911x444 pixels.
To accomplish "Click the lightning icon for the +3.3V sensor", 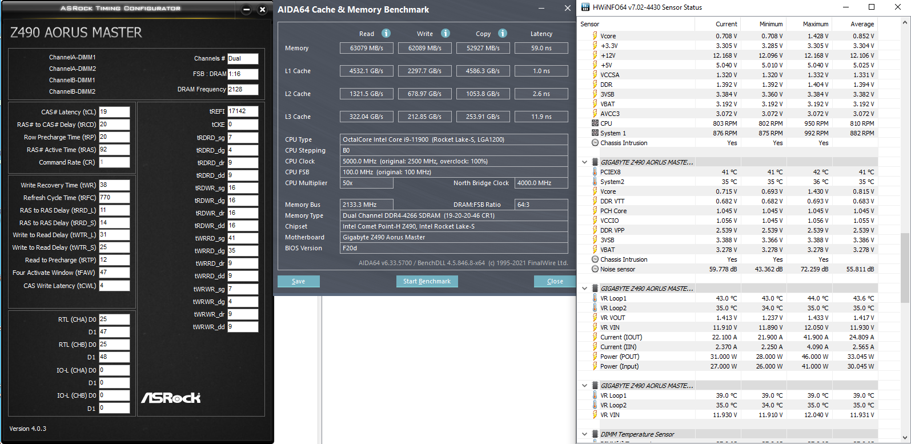I will pyautogui.click(x=595, y=46).
